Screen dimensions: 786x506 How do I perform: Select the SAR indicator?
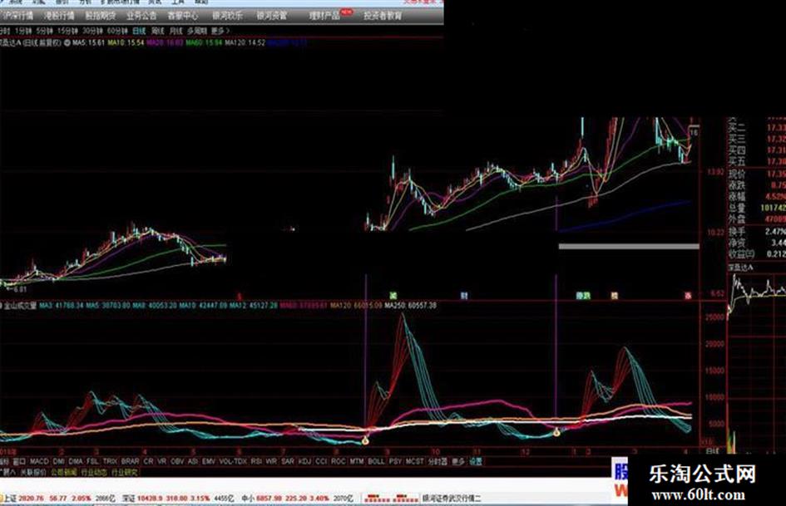288,461
